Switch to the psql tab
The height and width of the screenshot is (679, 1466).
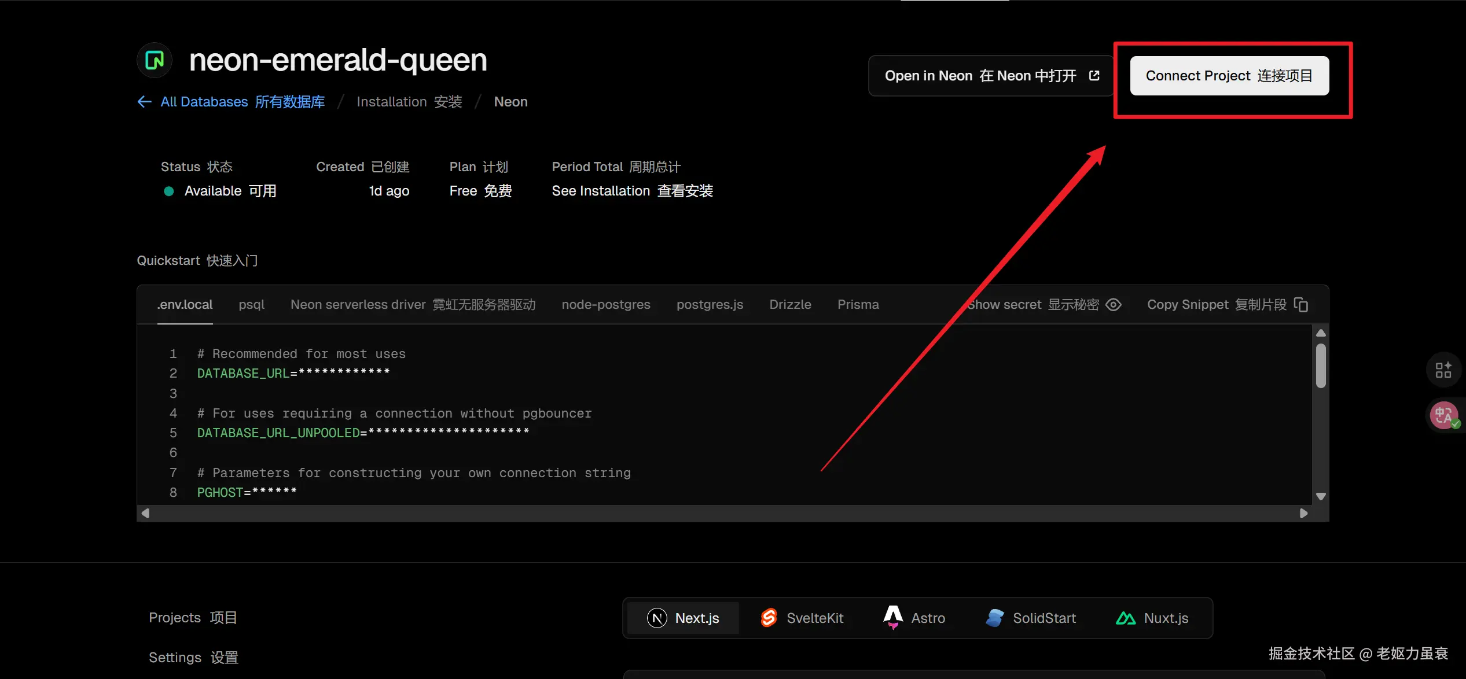coord(252,305)
